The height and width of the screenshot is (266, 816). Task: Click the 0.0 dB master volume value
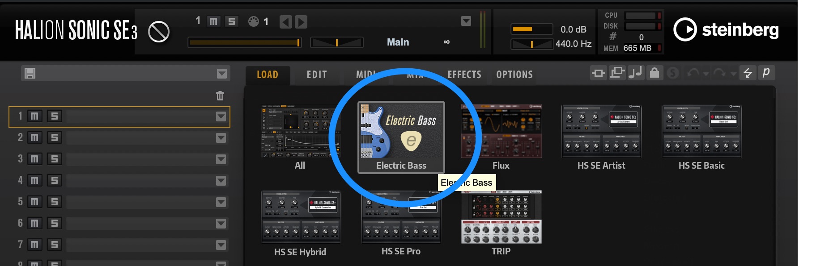pos(574,29)
